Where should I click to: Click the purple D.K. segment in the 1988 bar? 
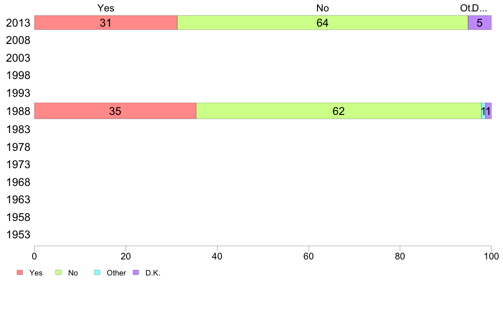[x=488, y=111]
